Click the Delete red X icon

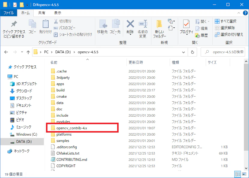pyautogui.click(x=130, y=27)
